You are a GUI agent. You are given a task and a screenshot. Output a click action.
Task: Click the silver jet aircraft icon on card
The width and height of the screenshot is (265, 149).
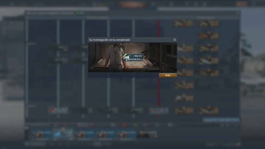[x=127, y=58]
